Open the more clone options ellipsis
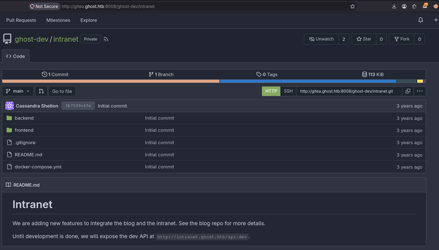 click(x=420, y=91)
